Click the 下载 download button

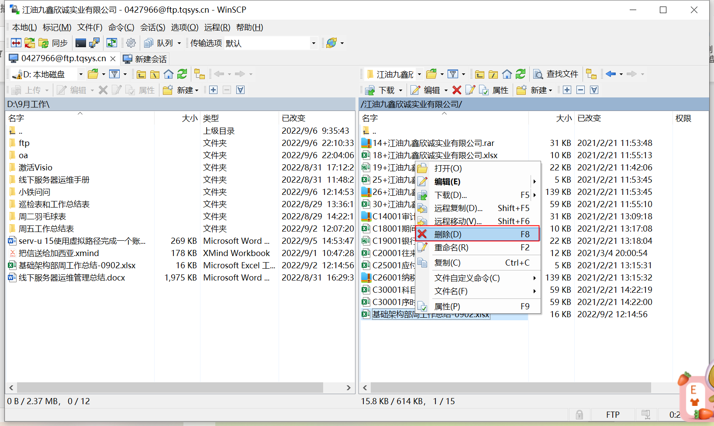[382, 90]
